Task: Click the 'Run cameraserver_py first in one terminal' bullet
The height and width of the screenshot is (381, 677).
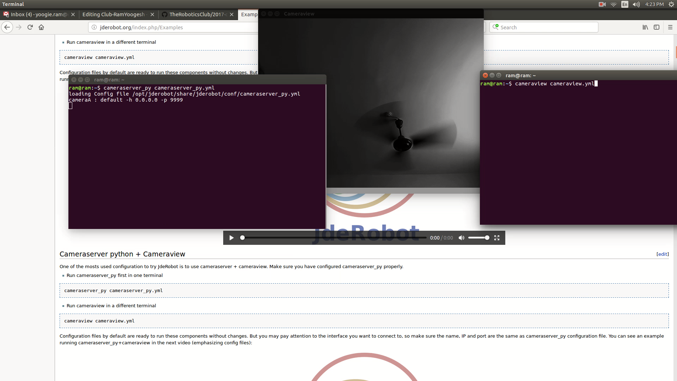Action: point(115,275)
